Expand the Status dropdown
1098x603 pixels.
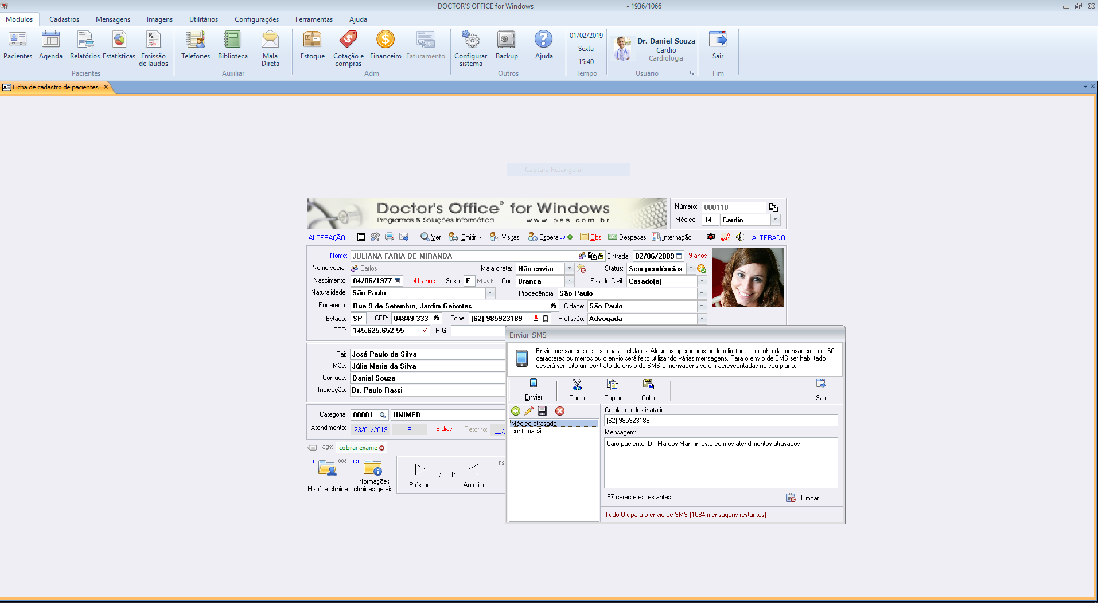pyautogui.click(x=691, y=268)
